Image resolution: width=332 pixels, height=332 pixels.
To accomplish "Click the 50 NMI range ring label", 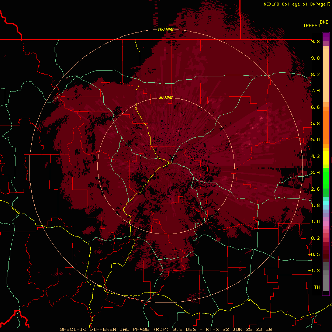I will (166, 97).
